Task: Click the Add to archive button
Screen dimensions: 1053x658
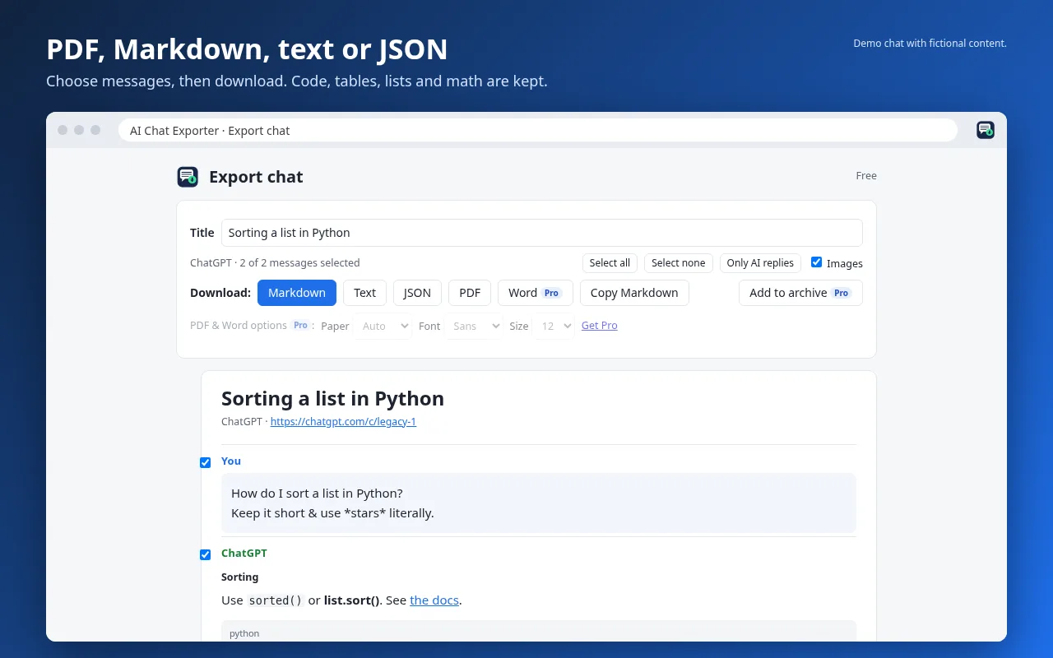Action: click(800, 293)
